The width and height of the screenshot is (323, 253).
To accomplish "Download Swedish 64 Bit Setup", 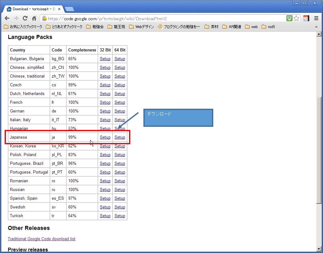I will pyautogui.click(x=120, y=207).
